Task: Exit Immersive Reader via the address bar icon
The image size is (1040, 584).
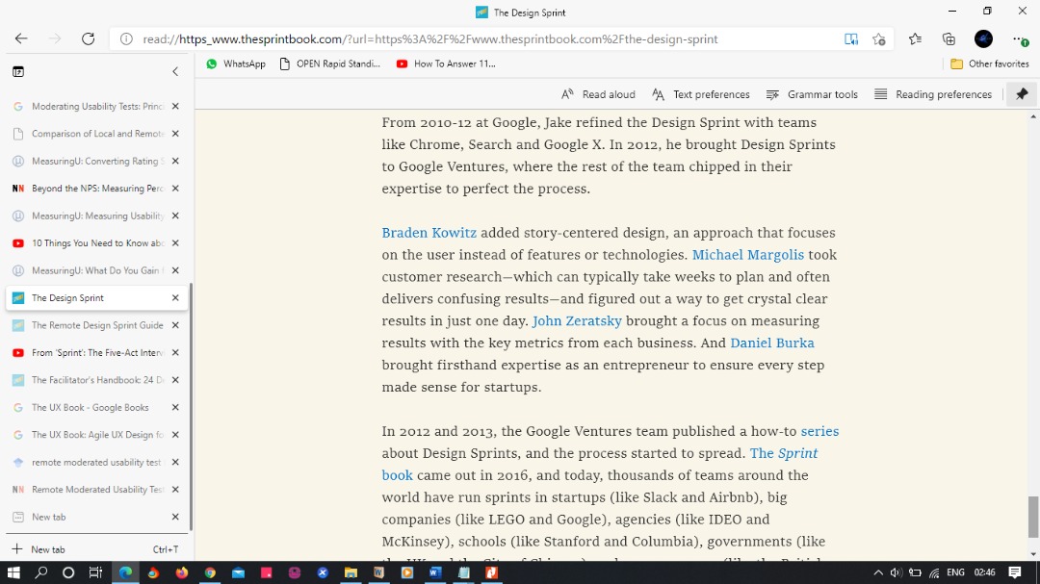Action: 851,38
